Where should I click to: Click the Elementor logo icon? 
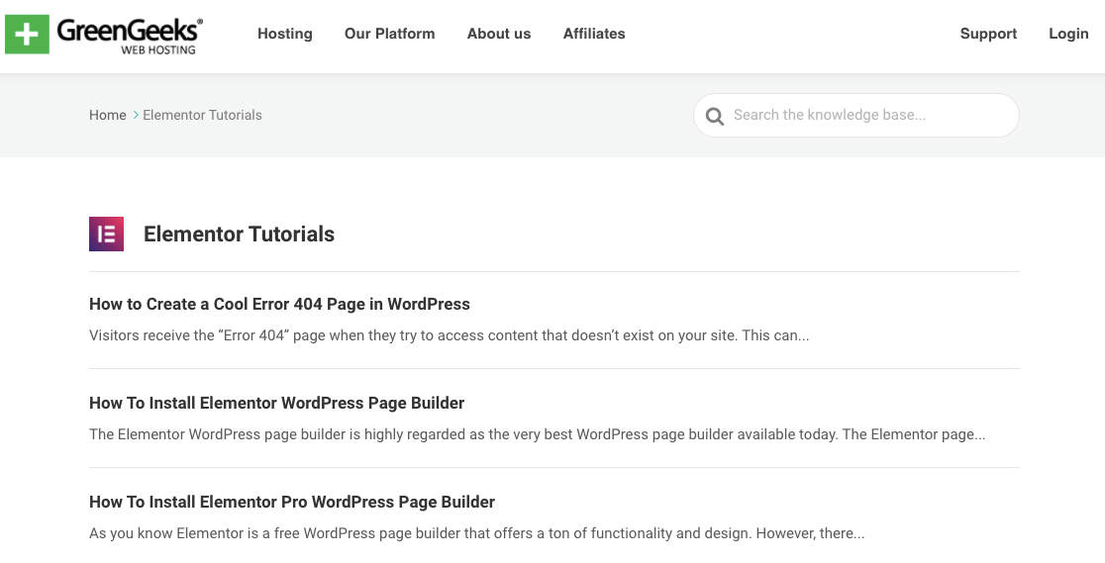[x=106, y=234]
